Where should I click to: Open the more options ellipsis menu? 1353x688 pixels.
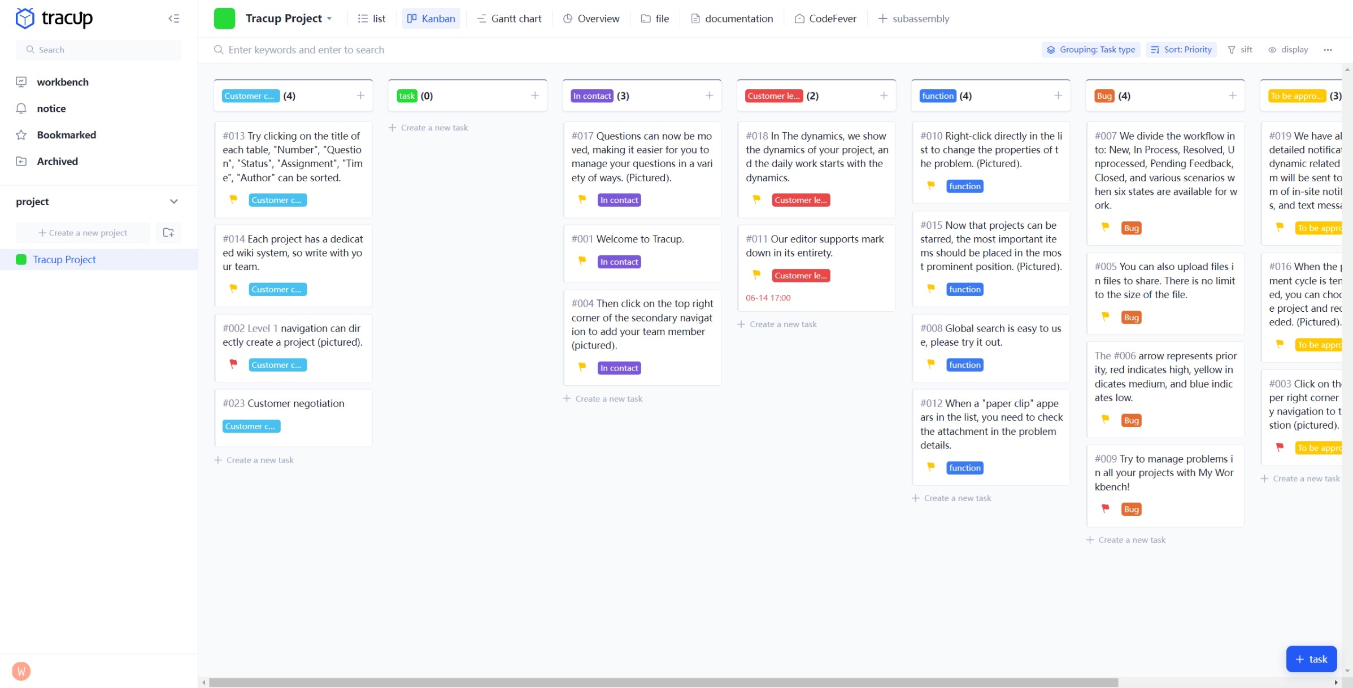pyautogui.click(x=1328, y=50)
